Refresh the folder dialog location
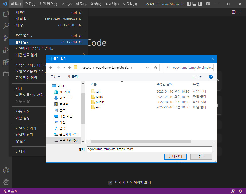 [x=156, y=68]
